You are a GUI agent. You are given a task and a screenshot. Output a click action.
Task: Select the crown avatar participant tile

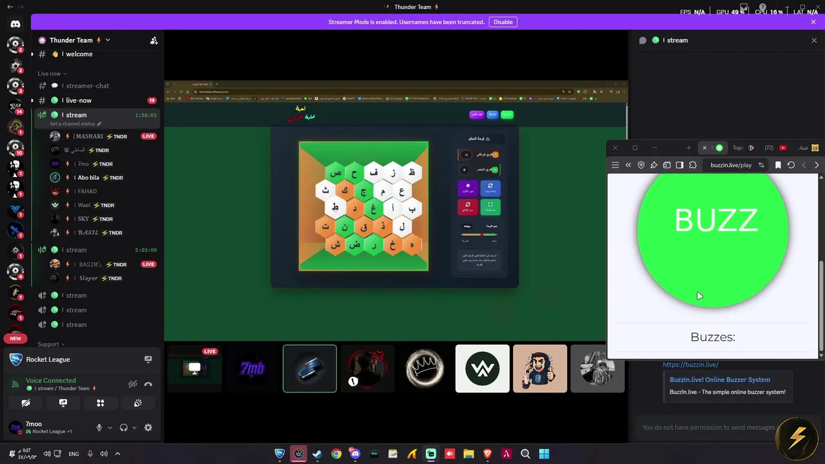click(425, 369)
